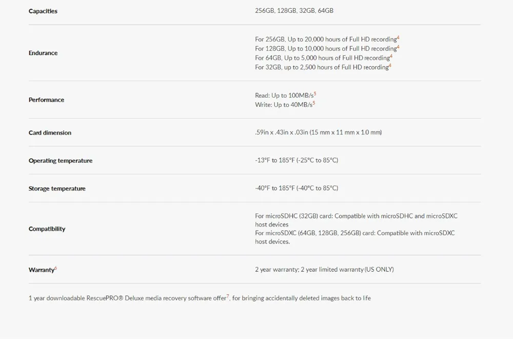Click the Operating temperature label
The image size is (513, 339).
(x=60, y=160)
